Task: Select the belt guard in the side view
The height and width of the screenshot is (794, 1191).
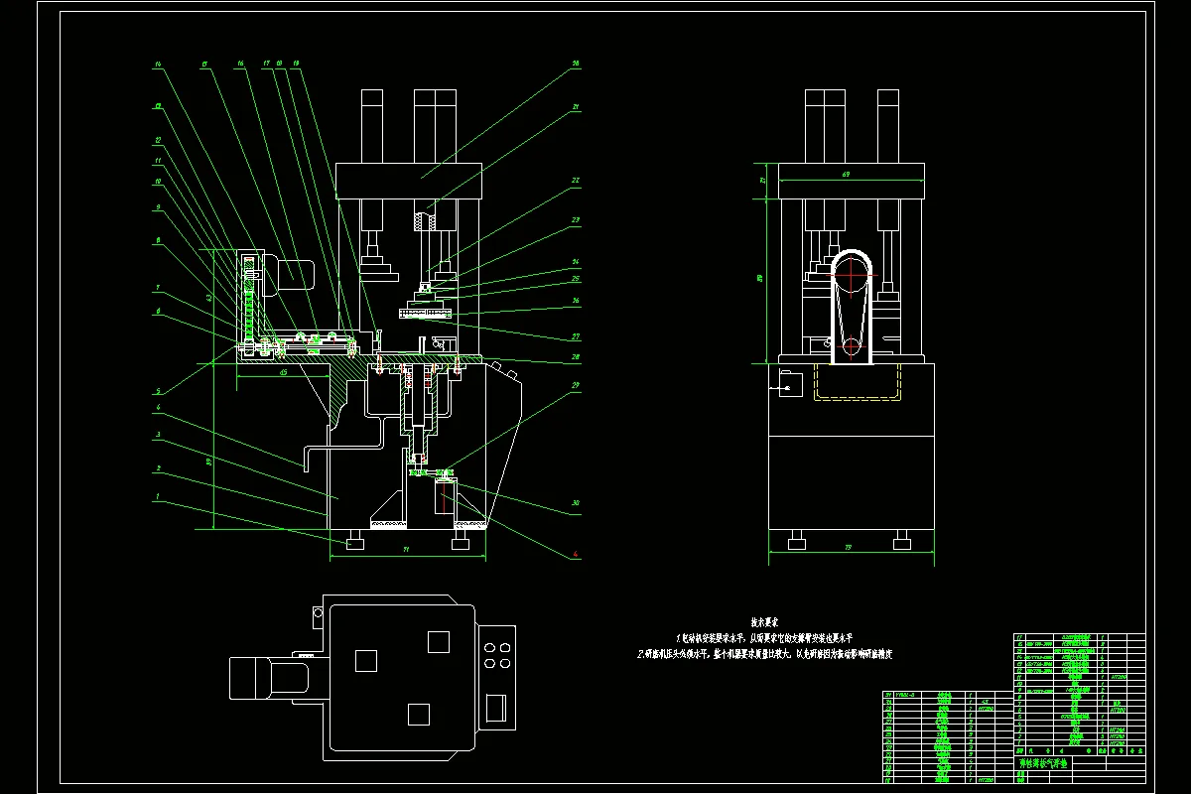Action: tap(852, 306)
